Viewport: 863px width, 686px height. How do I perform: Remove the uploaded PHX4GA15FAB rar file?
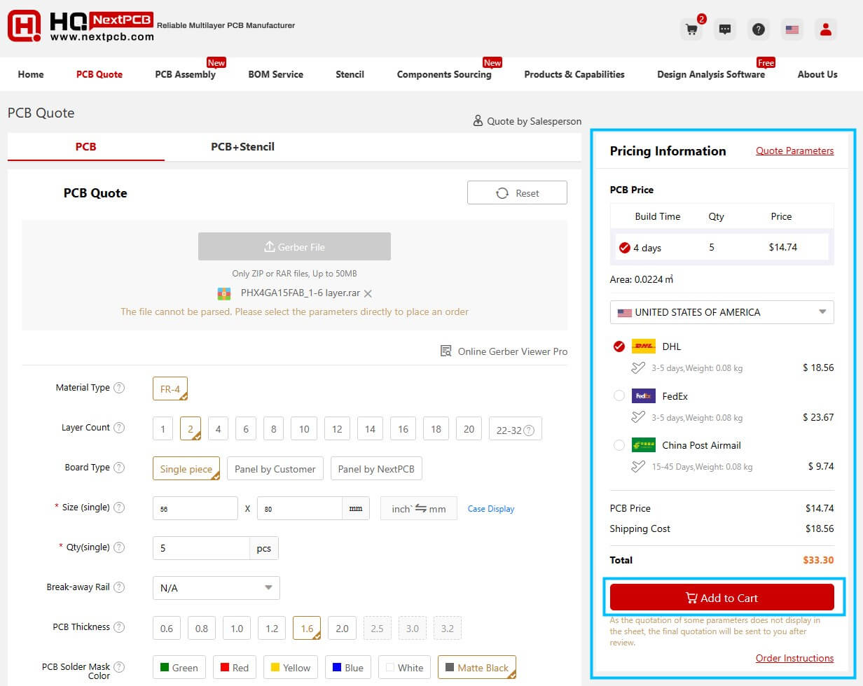click(368, 294)
